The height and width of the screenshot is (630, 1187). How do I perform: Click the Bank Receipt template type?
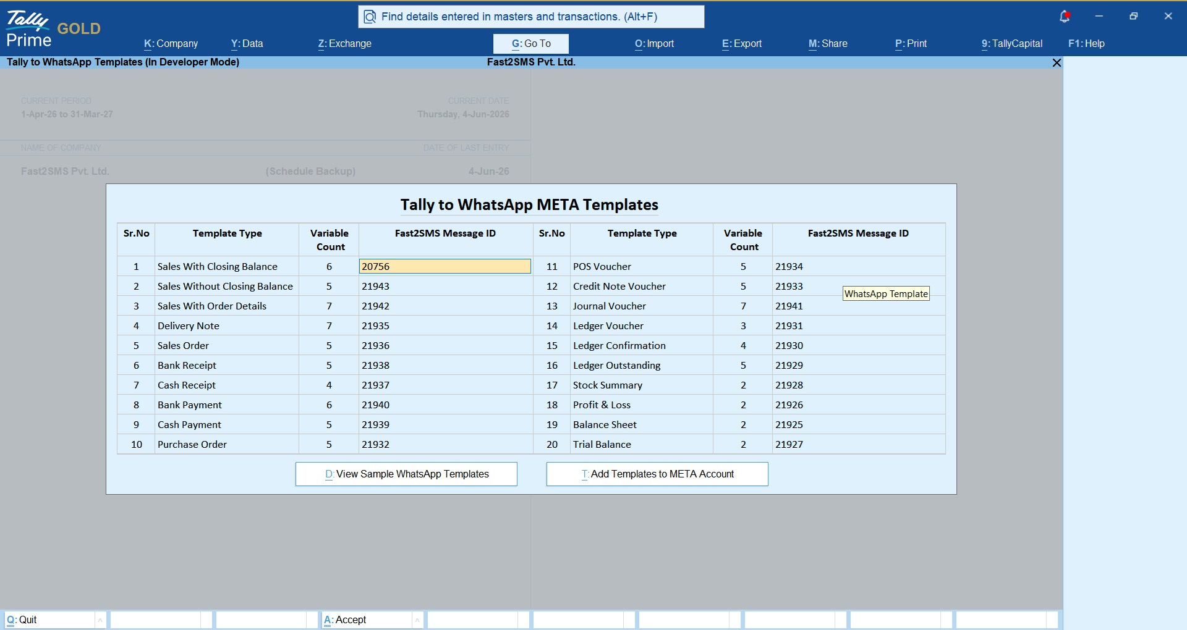187,365
